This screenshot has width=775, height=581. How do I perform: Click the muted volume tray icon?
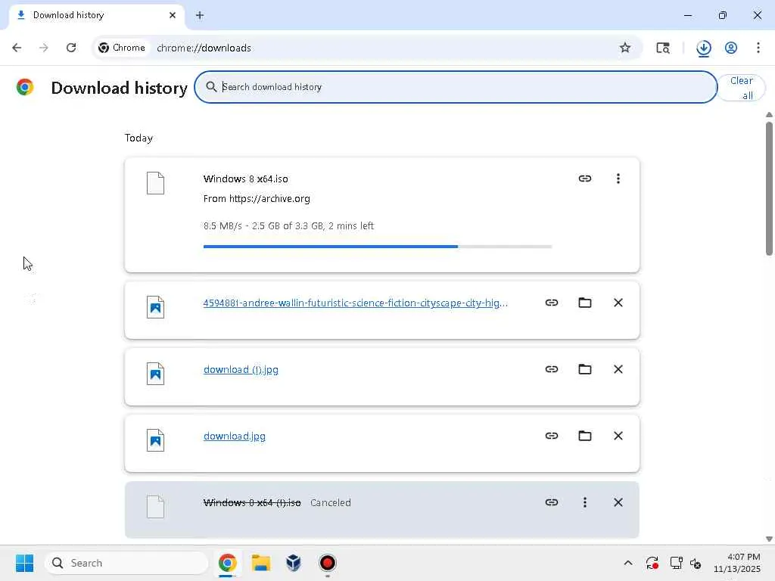696,563
